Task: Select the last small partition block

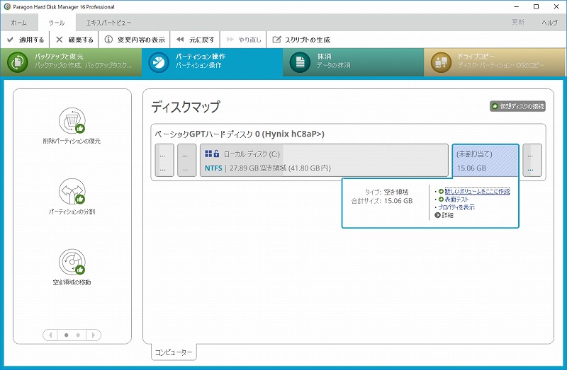Action: [532, 161]
